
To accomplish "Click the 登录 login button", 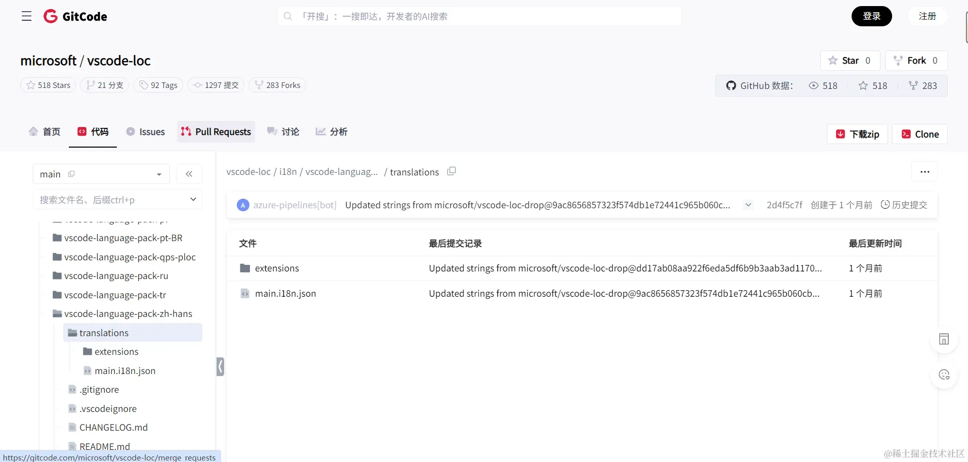I will [x=871, y=16].
